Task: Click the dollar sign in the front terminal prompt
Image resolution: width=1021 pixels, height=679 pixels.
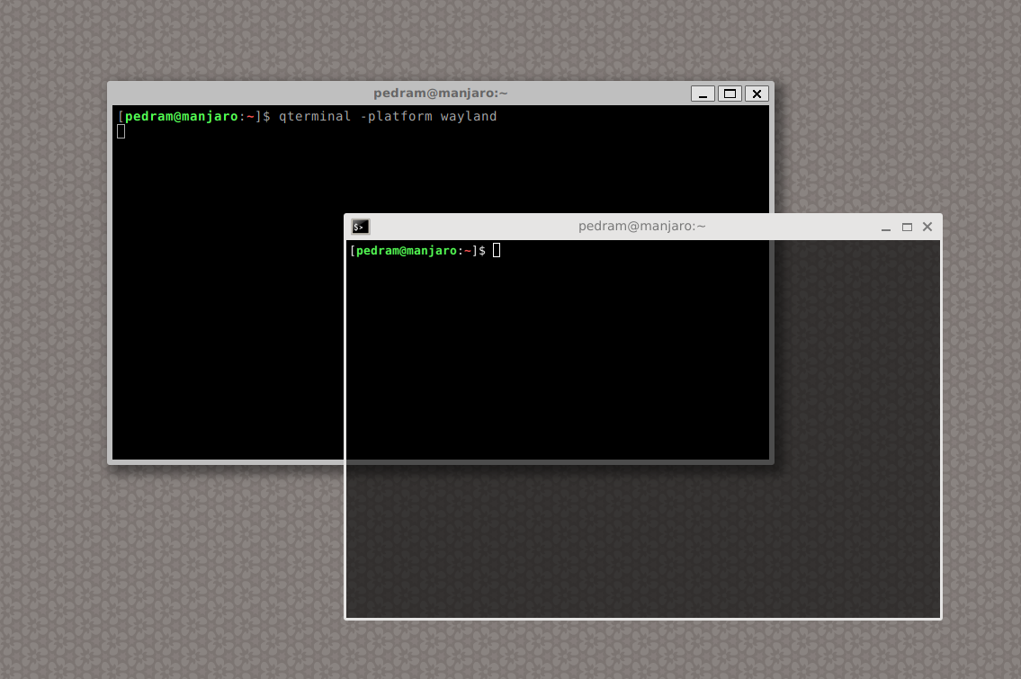Action: [x=484, y=250]
